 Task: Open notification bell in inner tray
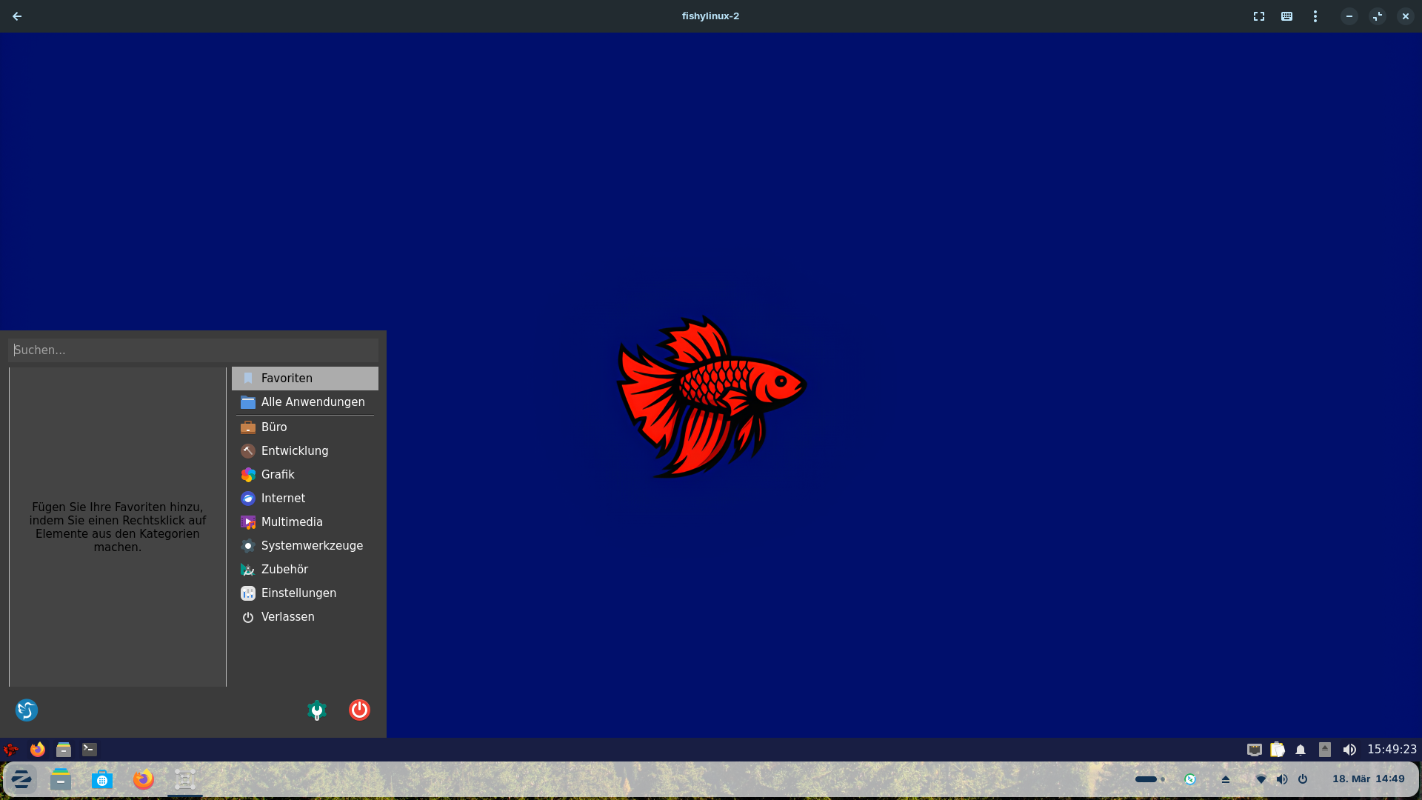tap(1301, 750)
